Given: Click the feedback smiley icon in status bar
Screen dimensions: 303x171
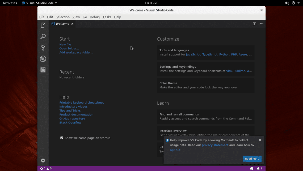Looking at the screenshot, I should pos(252,169).
